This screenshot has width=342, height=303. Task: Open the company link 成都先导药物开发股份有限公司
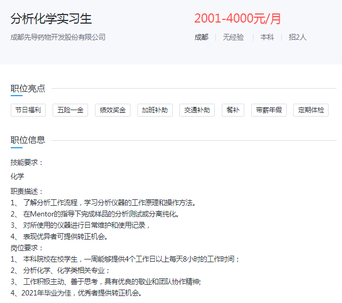click(x=58, y=38)
